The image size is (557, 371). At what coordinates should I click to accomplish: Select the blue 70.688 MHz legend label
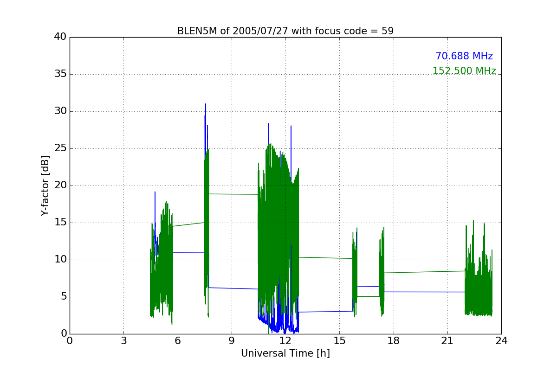pyautogui.click(x=464, y=56)
